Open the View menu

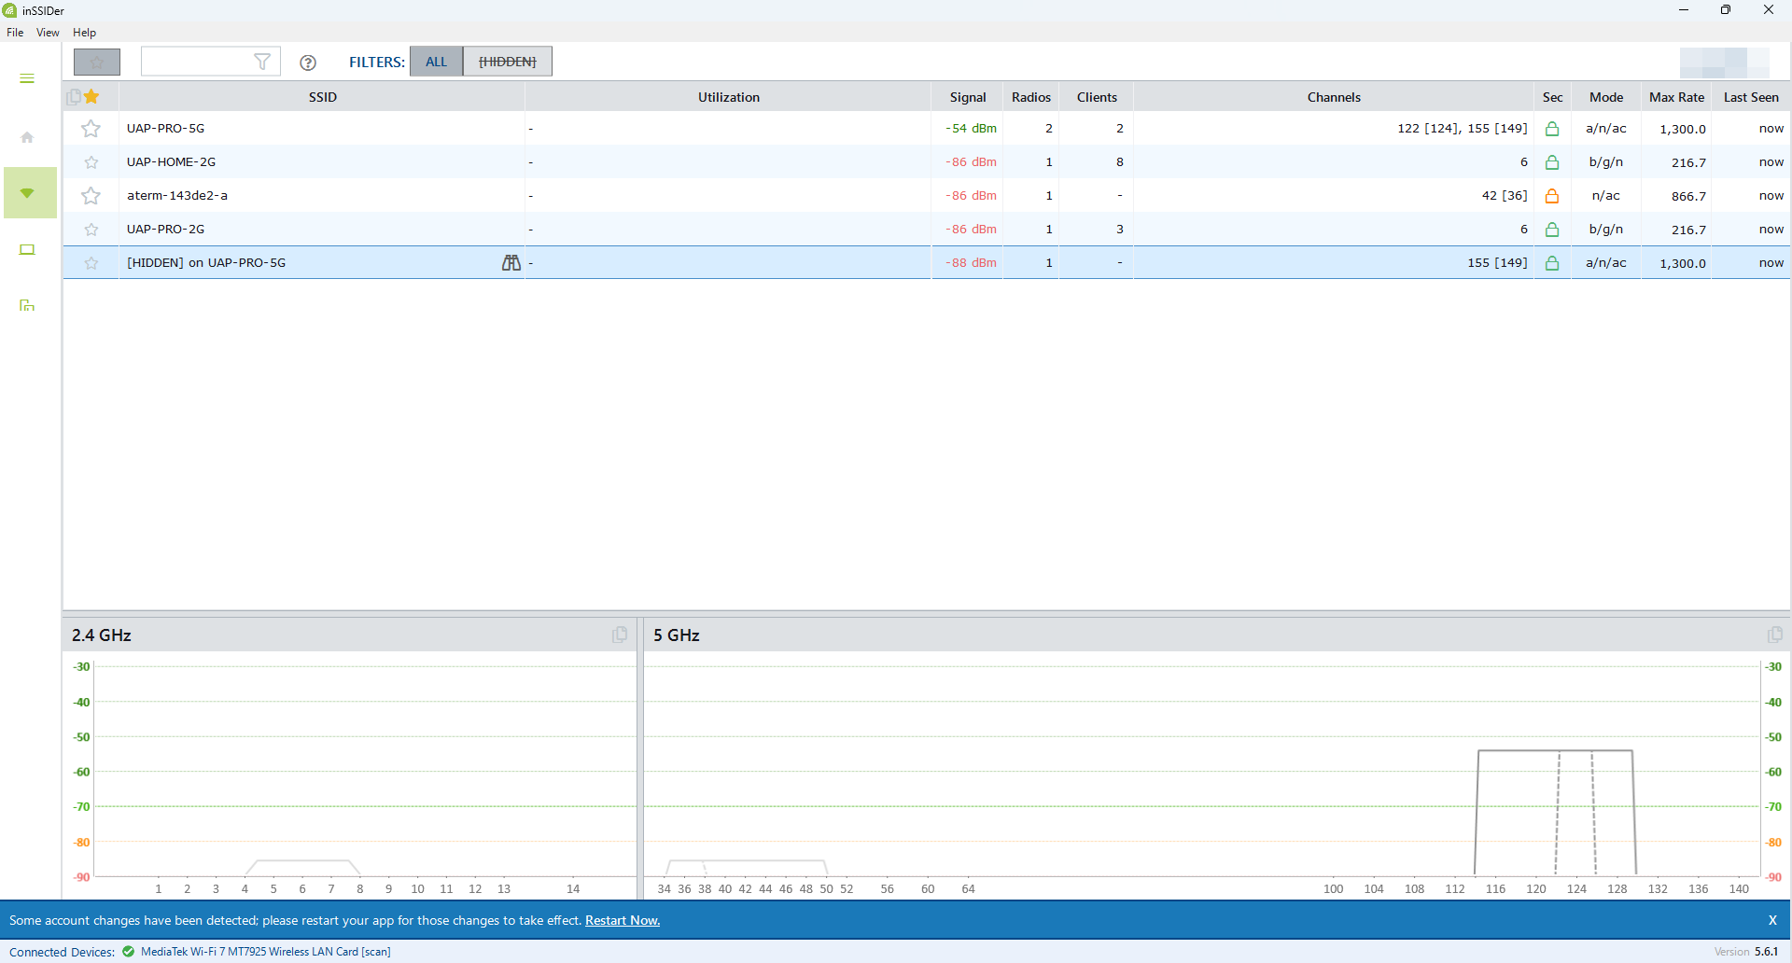(48, 33)
